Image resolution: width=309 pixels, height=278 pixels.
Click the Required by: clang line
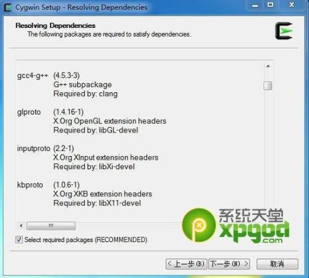[85, 93]
